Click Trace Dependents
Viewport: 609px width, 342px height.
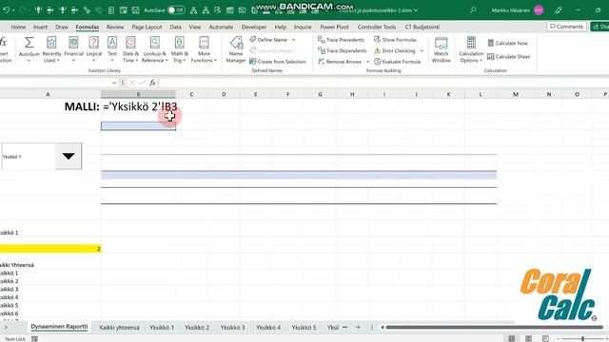click(x=343, y=50)
